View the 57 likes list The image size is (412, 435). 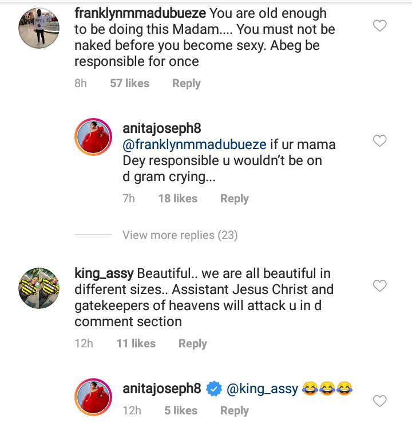[130, 84]
